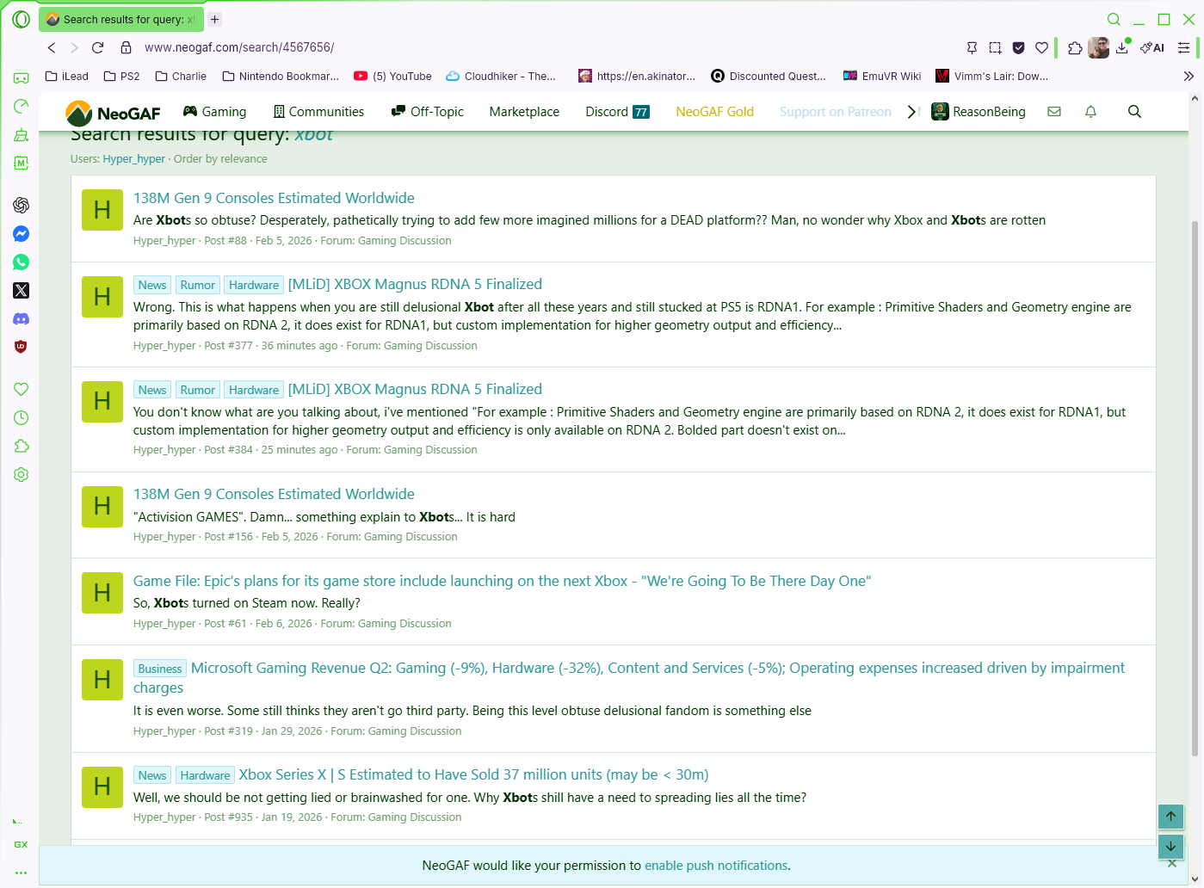Open the NeoGAF inbox envelope icon
Image resolution: width=1204 pixels, height=888 pixels.
tap(1054, 112)
